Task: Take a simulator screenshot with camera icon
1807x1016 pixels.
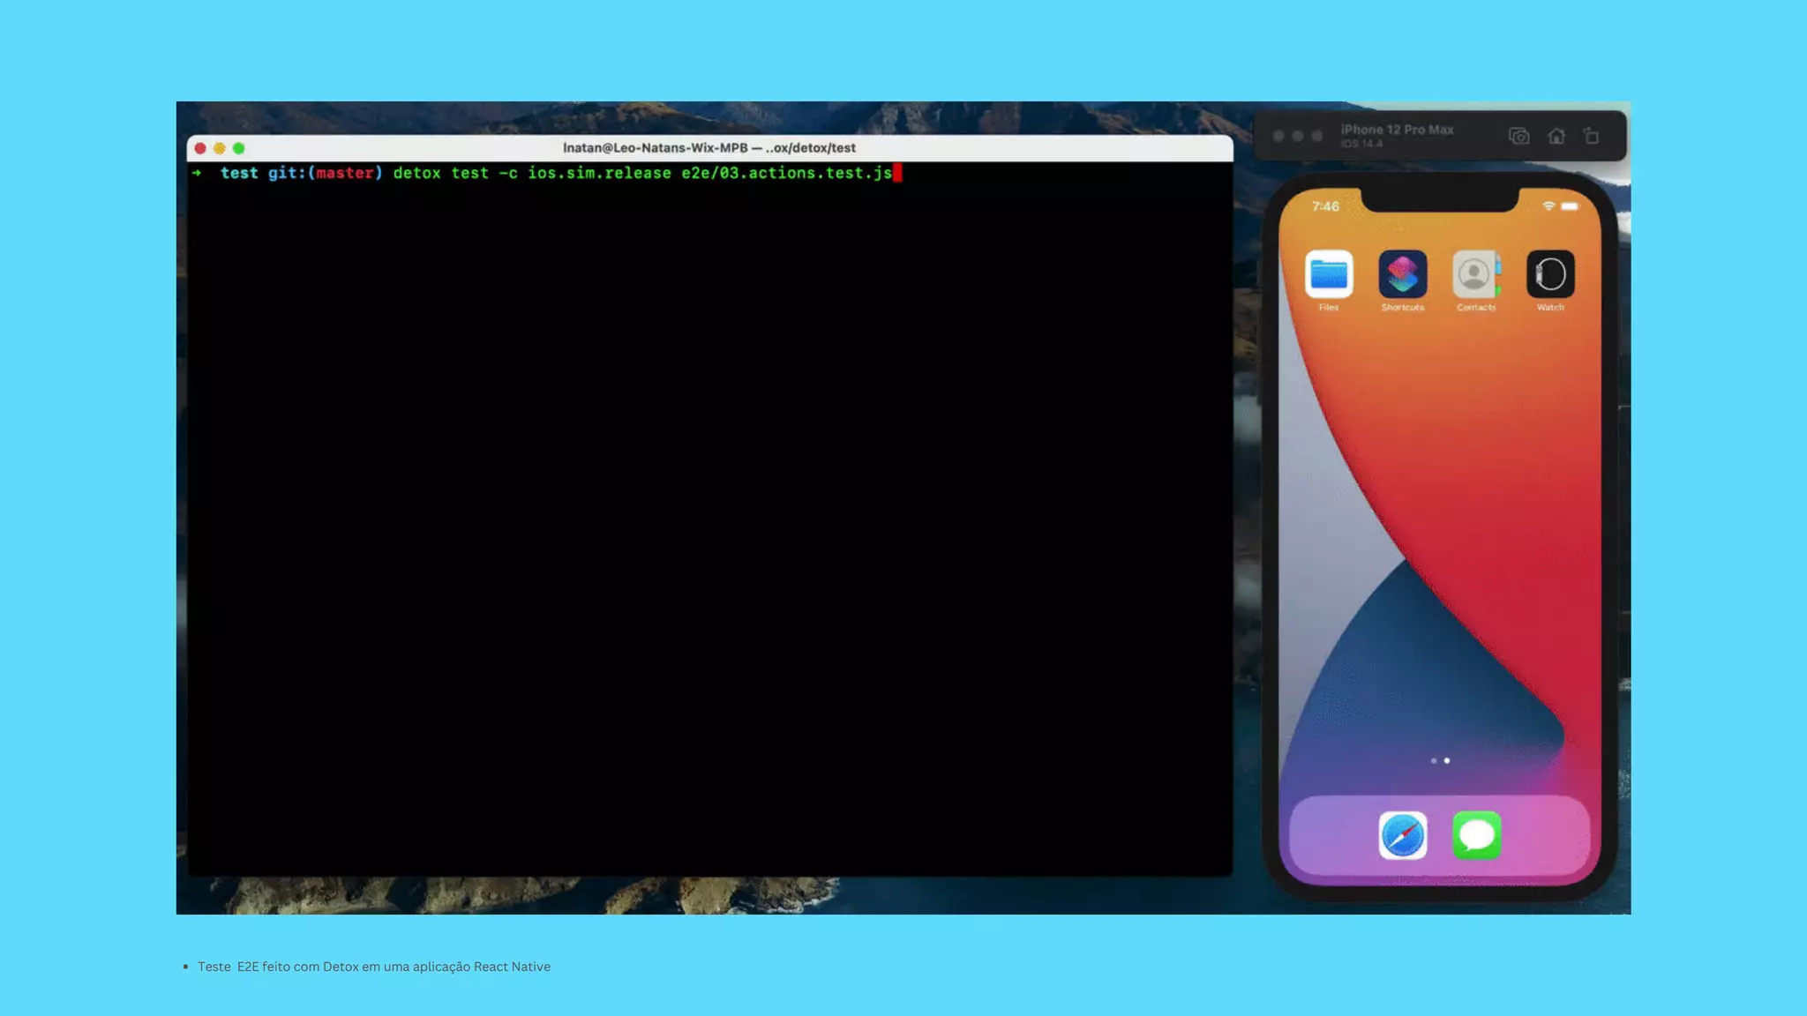Action: pyautogui.click(x=1518, y=136)
